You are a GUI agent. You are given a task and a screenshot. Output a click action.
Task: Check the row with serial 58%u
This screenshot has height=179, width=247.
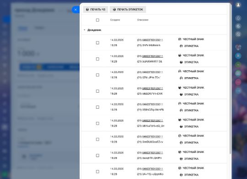[97, 123]
